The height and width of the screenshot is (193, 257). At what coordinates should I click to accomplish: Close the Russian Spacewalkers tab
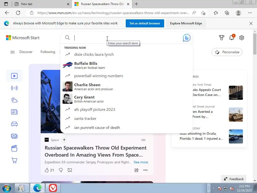point(128,4)
